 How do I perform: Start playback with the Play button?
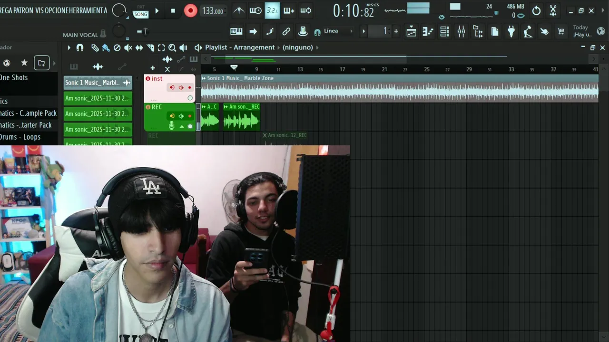click(157, 10)
